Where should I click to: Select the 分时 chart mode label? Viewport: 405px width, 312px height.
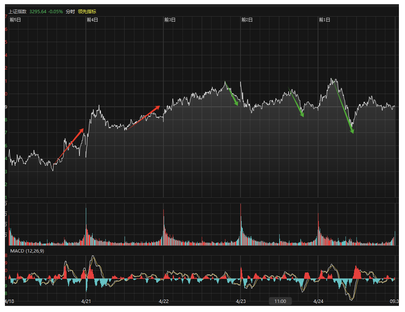coord(70,11)
